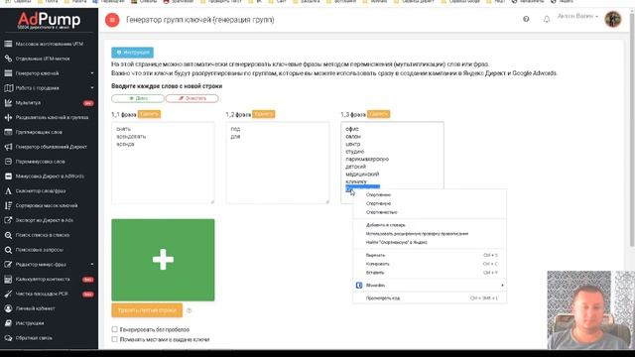Click the key mask sorting icon
The width and height of the screenshot is (635, 357).
(8, 205)
